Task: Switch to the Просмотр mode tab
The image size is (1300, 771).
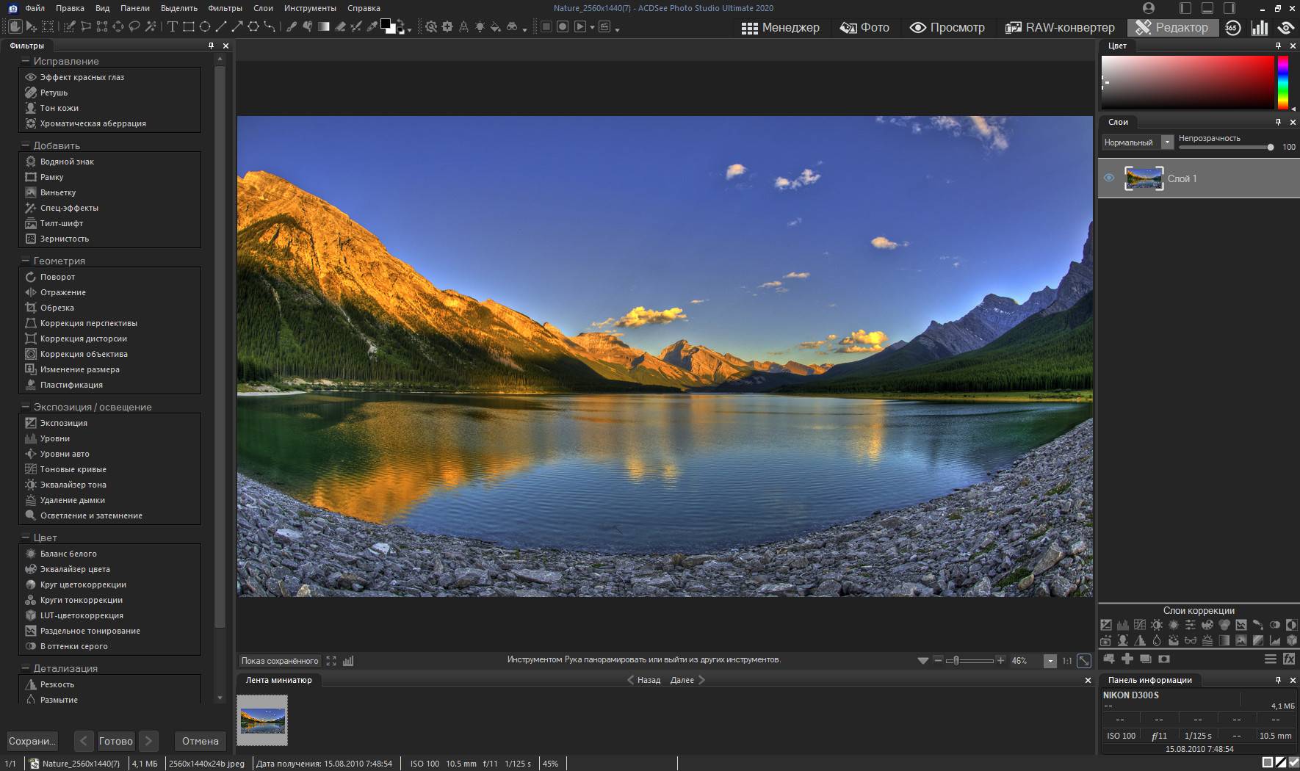Action: tap(947, 27)
